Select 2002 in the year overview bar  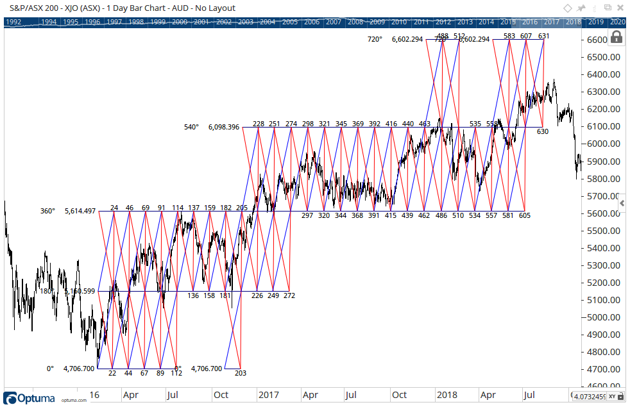coord(224,22)
